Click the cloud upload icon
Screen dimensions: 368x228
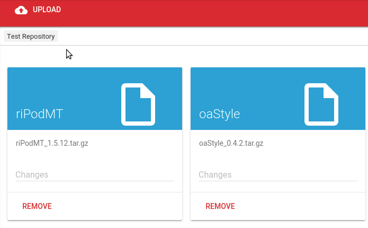pos(21,10)
